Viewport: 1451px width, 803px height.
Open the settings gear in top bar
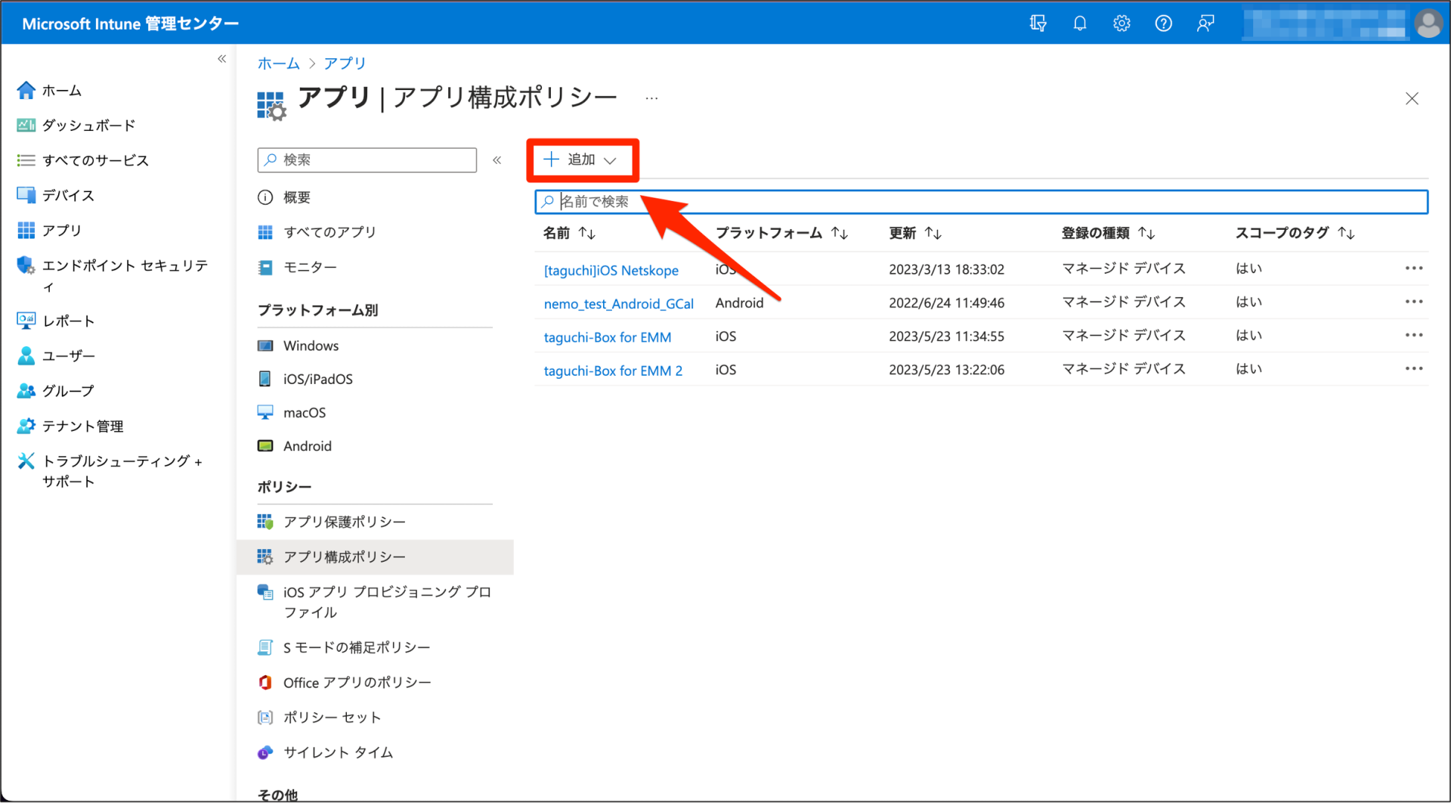pyautogui.click(x=1122, y=23)
